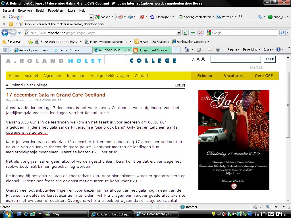Viewport: 291px width, 218px height.
Task: Close the Hyves toolbar notification bar
Action: click(4, 24)
